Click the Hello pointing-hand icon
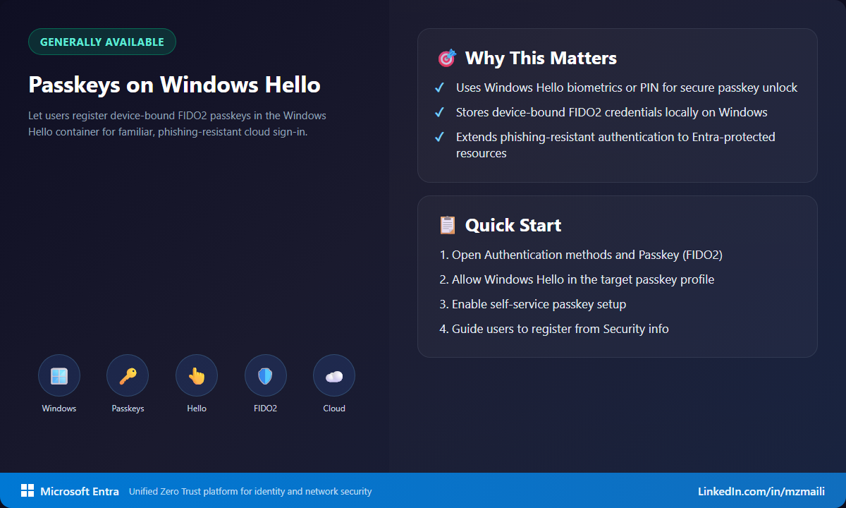This screenshot has height=508, width=846. point(197,375)
